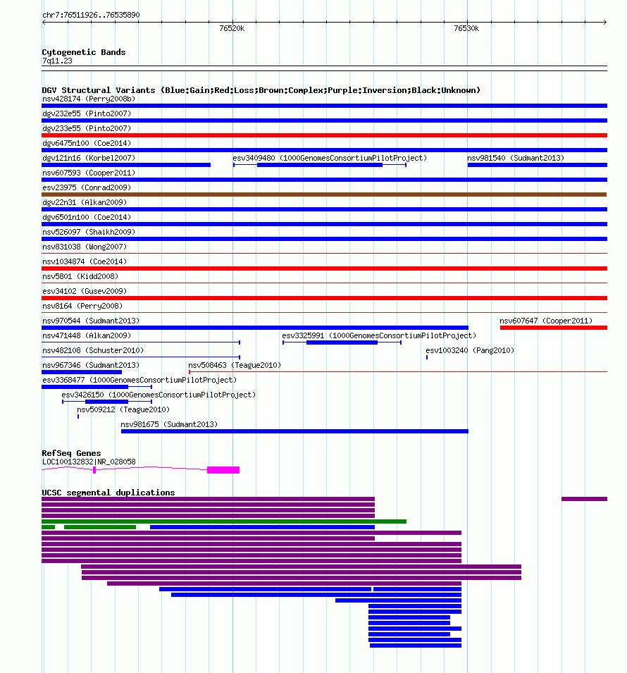
Task: Click esv3368477 1000 Genomes label
Action: (139, 381)
